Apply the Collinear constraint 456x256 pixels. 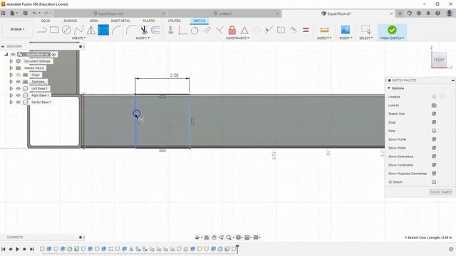coord(269,30)
